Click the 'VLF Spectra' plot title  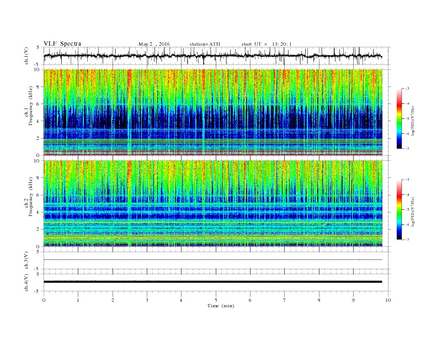[x=62, y=44]
